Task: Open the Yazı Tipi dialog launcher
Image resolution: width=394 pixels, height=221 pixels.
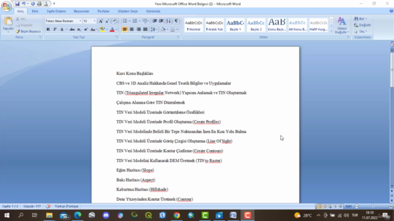Action: (x=117, y=37)
